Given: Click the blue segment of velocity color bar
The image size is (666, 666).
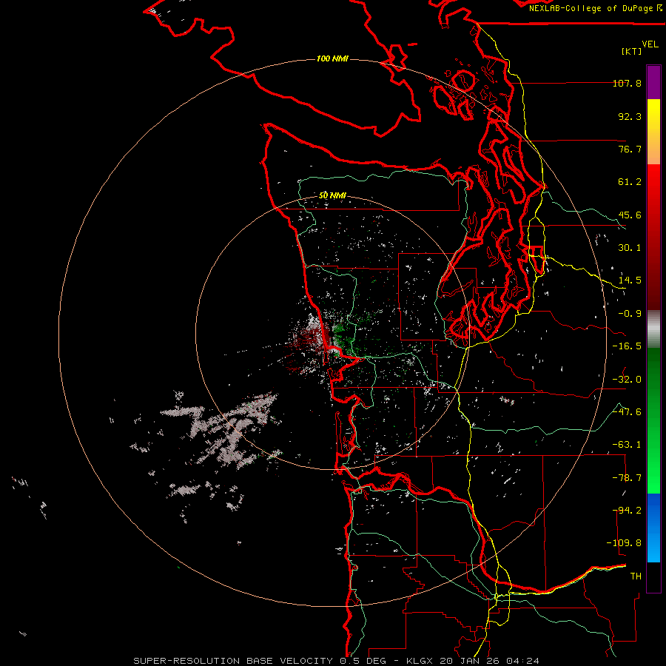Looking at the screenshot, I should (653, 528).
